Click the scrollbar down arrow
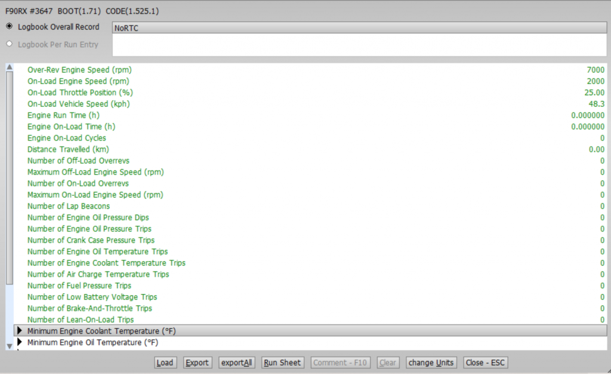 9,346
